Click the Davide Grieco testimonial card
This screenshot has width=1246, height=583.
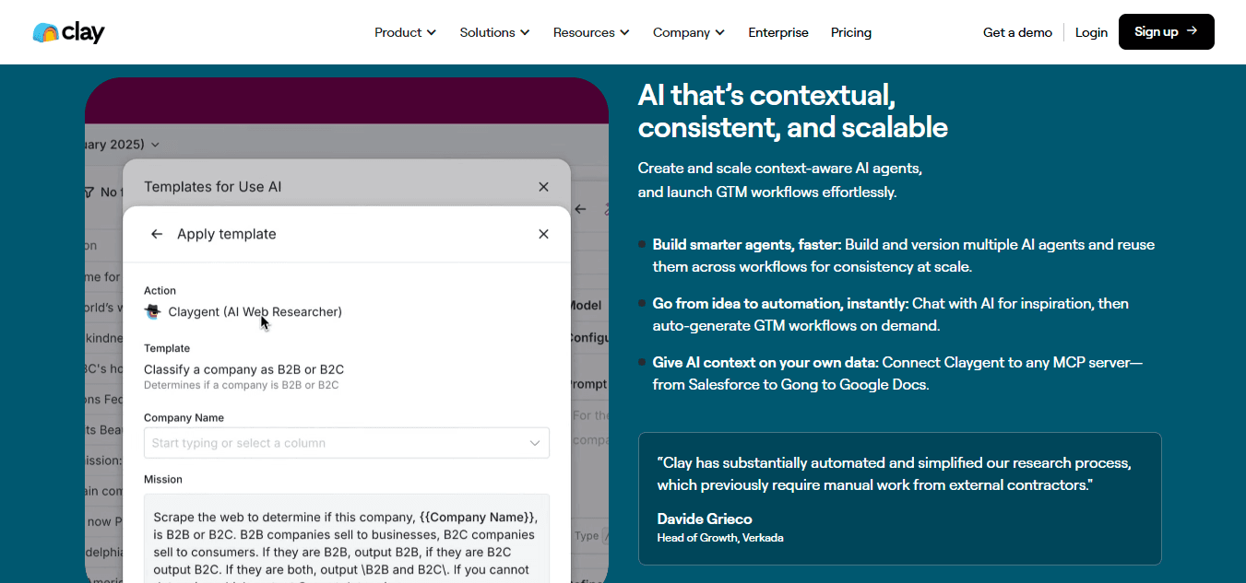(x=899, y=498)
